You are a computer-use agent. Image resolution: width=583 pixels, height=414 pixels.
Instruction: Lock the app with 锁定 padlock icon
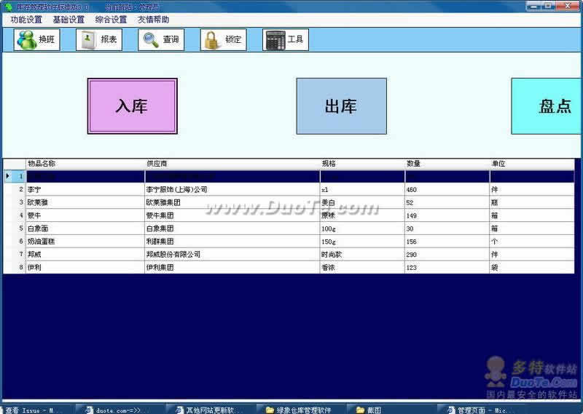click(x=223, y=39)
